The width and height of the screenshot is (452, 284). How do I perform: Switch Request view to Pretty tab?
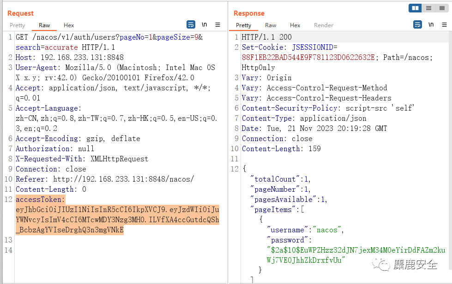[x=17, y=25]
